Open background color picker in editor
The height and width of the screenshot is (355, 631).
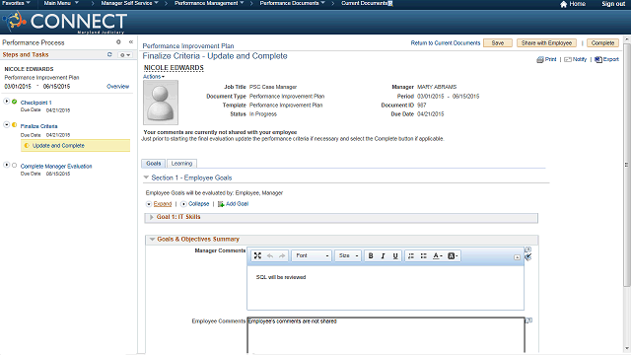tap(453, 255)
